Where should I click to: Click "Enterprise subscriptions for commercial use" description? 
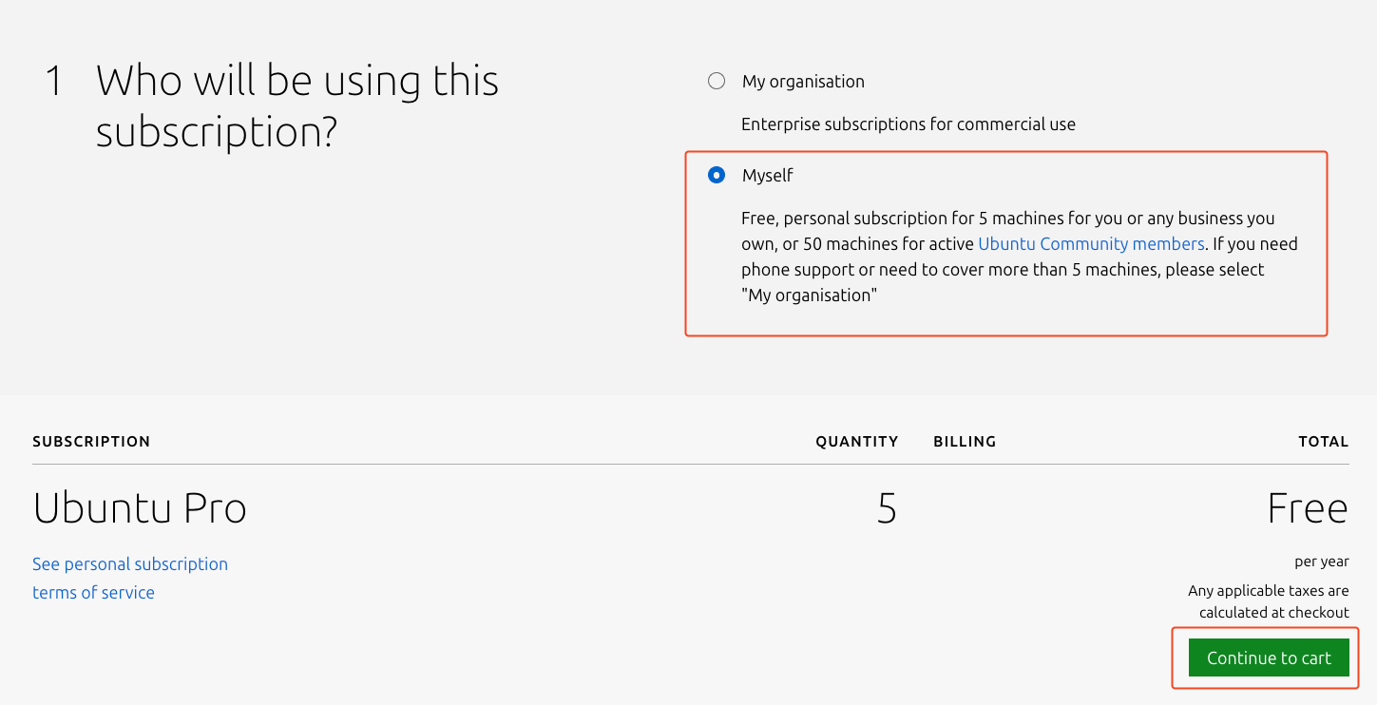pyautogui.click(x=908, y=124)
